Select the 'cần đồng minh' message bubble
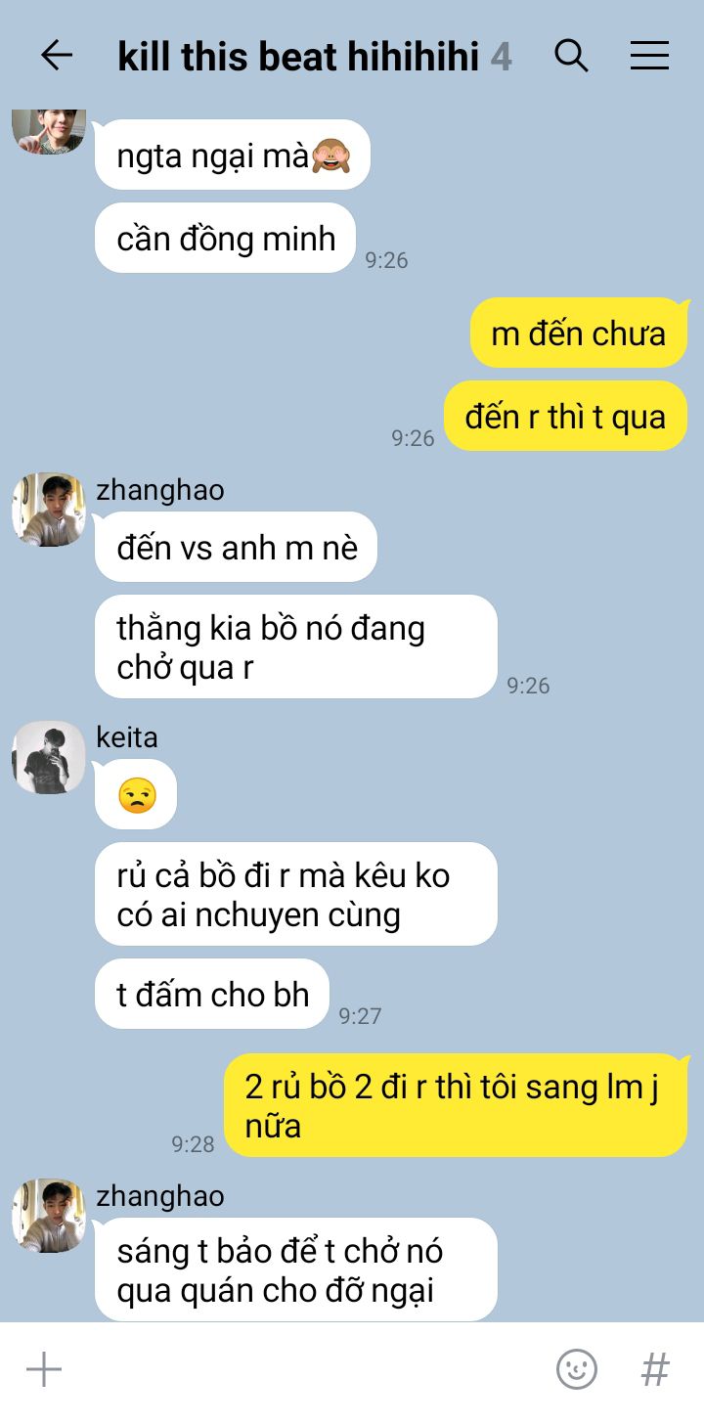 click(x=225, y=238)
